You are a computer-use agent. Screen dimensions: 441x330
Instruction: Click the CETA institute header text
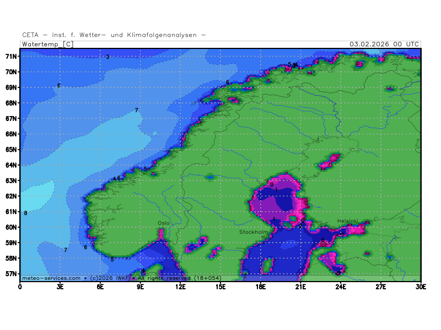pos(114,35)
